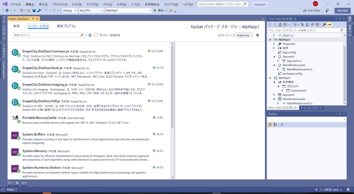Click the New Project toolbar icon
The image size is (354, 194).
point(22,10)
